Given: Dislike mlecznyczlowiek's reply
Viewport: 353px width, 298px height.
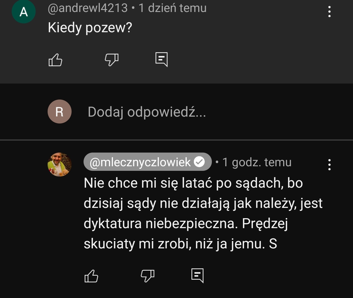Looking at the screenshot, I should (x=147, y=275).
